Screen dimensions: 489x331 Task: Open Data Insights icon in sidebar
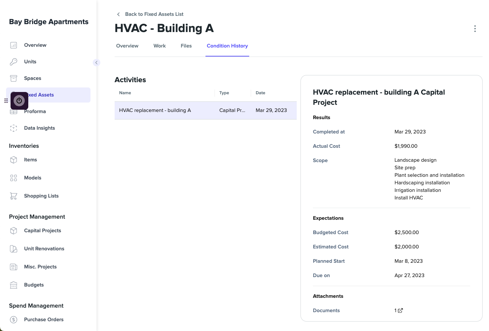pos(14,128)
